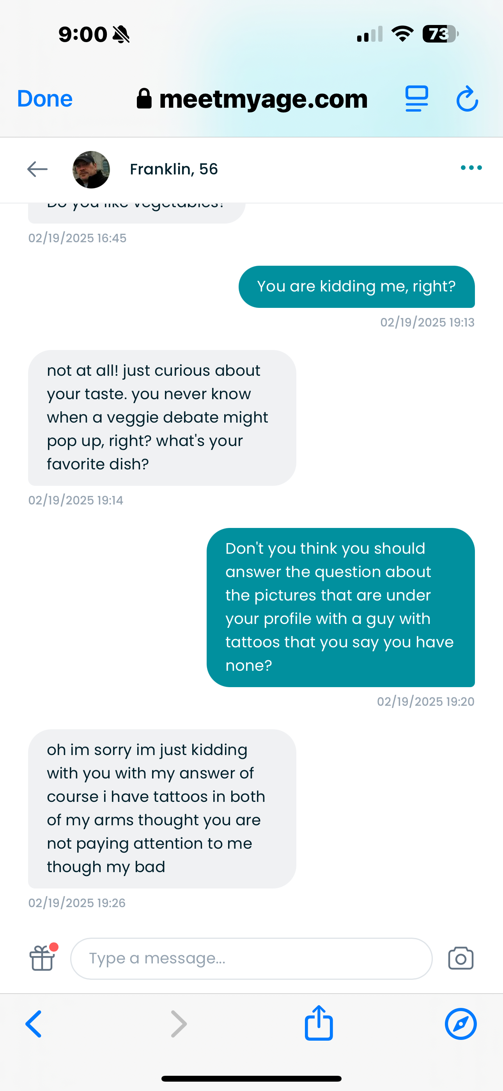Go back using the chat arrow
This screenshot has height=1091, width=503.
[x=37, y=169]
